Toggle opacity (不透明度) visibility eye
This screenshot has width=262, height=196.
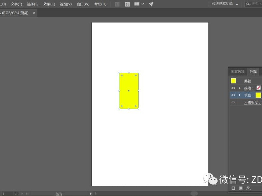[x=233, y=102]
